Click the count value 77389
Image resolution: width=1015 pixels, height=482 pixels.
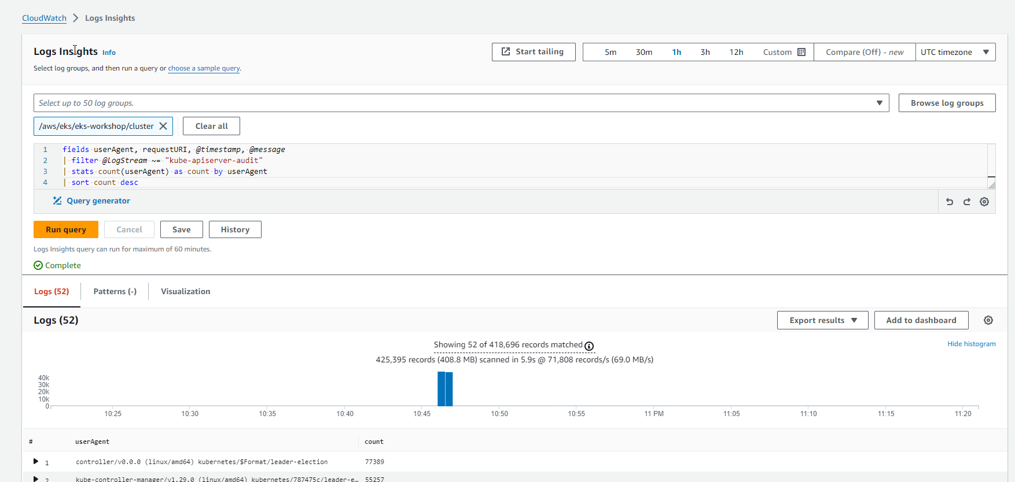[x=374, y=462]
